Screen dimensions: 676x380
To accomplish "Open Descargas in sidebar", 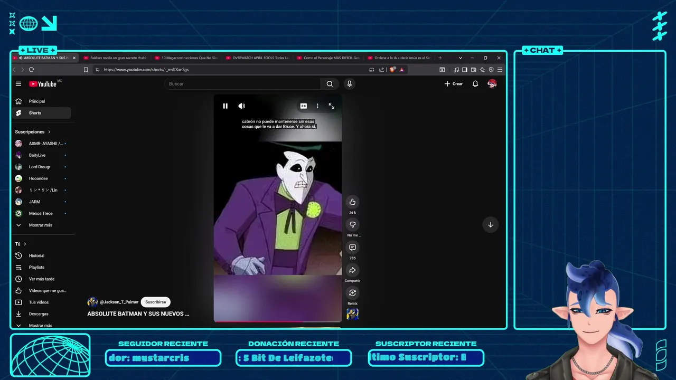I will tap(42, 313).
